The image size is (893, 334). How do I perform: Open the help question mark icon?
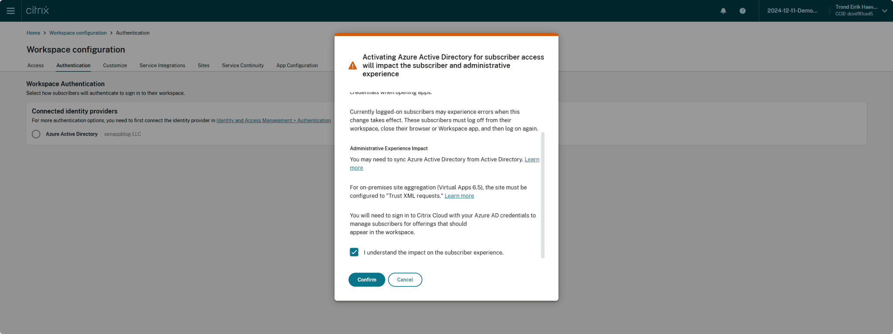point(743,11)
